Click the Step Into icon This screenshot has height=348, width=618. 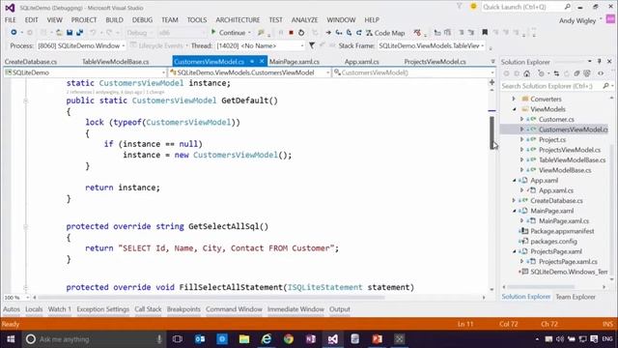[339, 33]
